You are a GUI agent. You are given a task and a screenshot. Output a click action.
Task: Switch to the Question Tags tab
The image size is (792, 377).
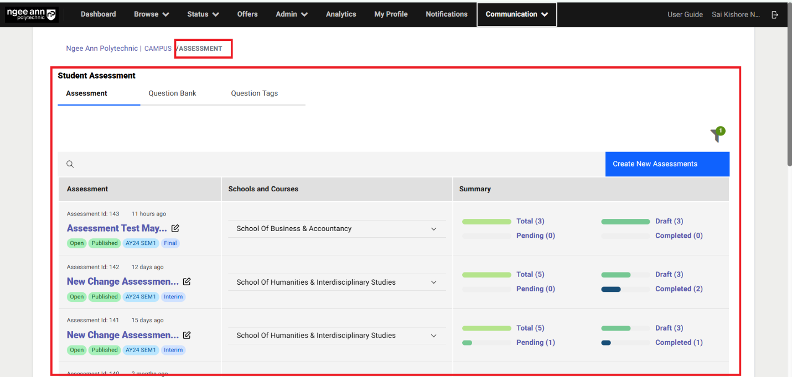pos(254,93)
